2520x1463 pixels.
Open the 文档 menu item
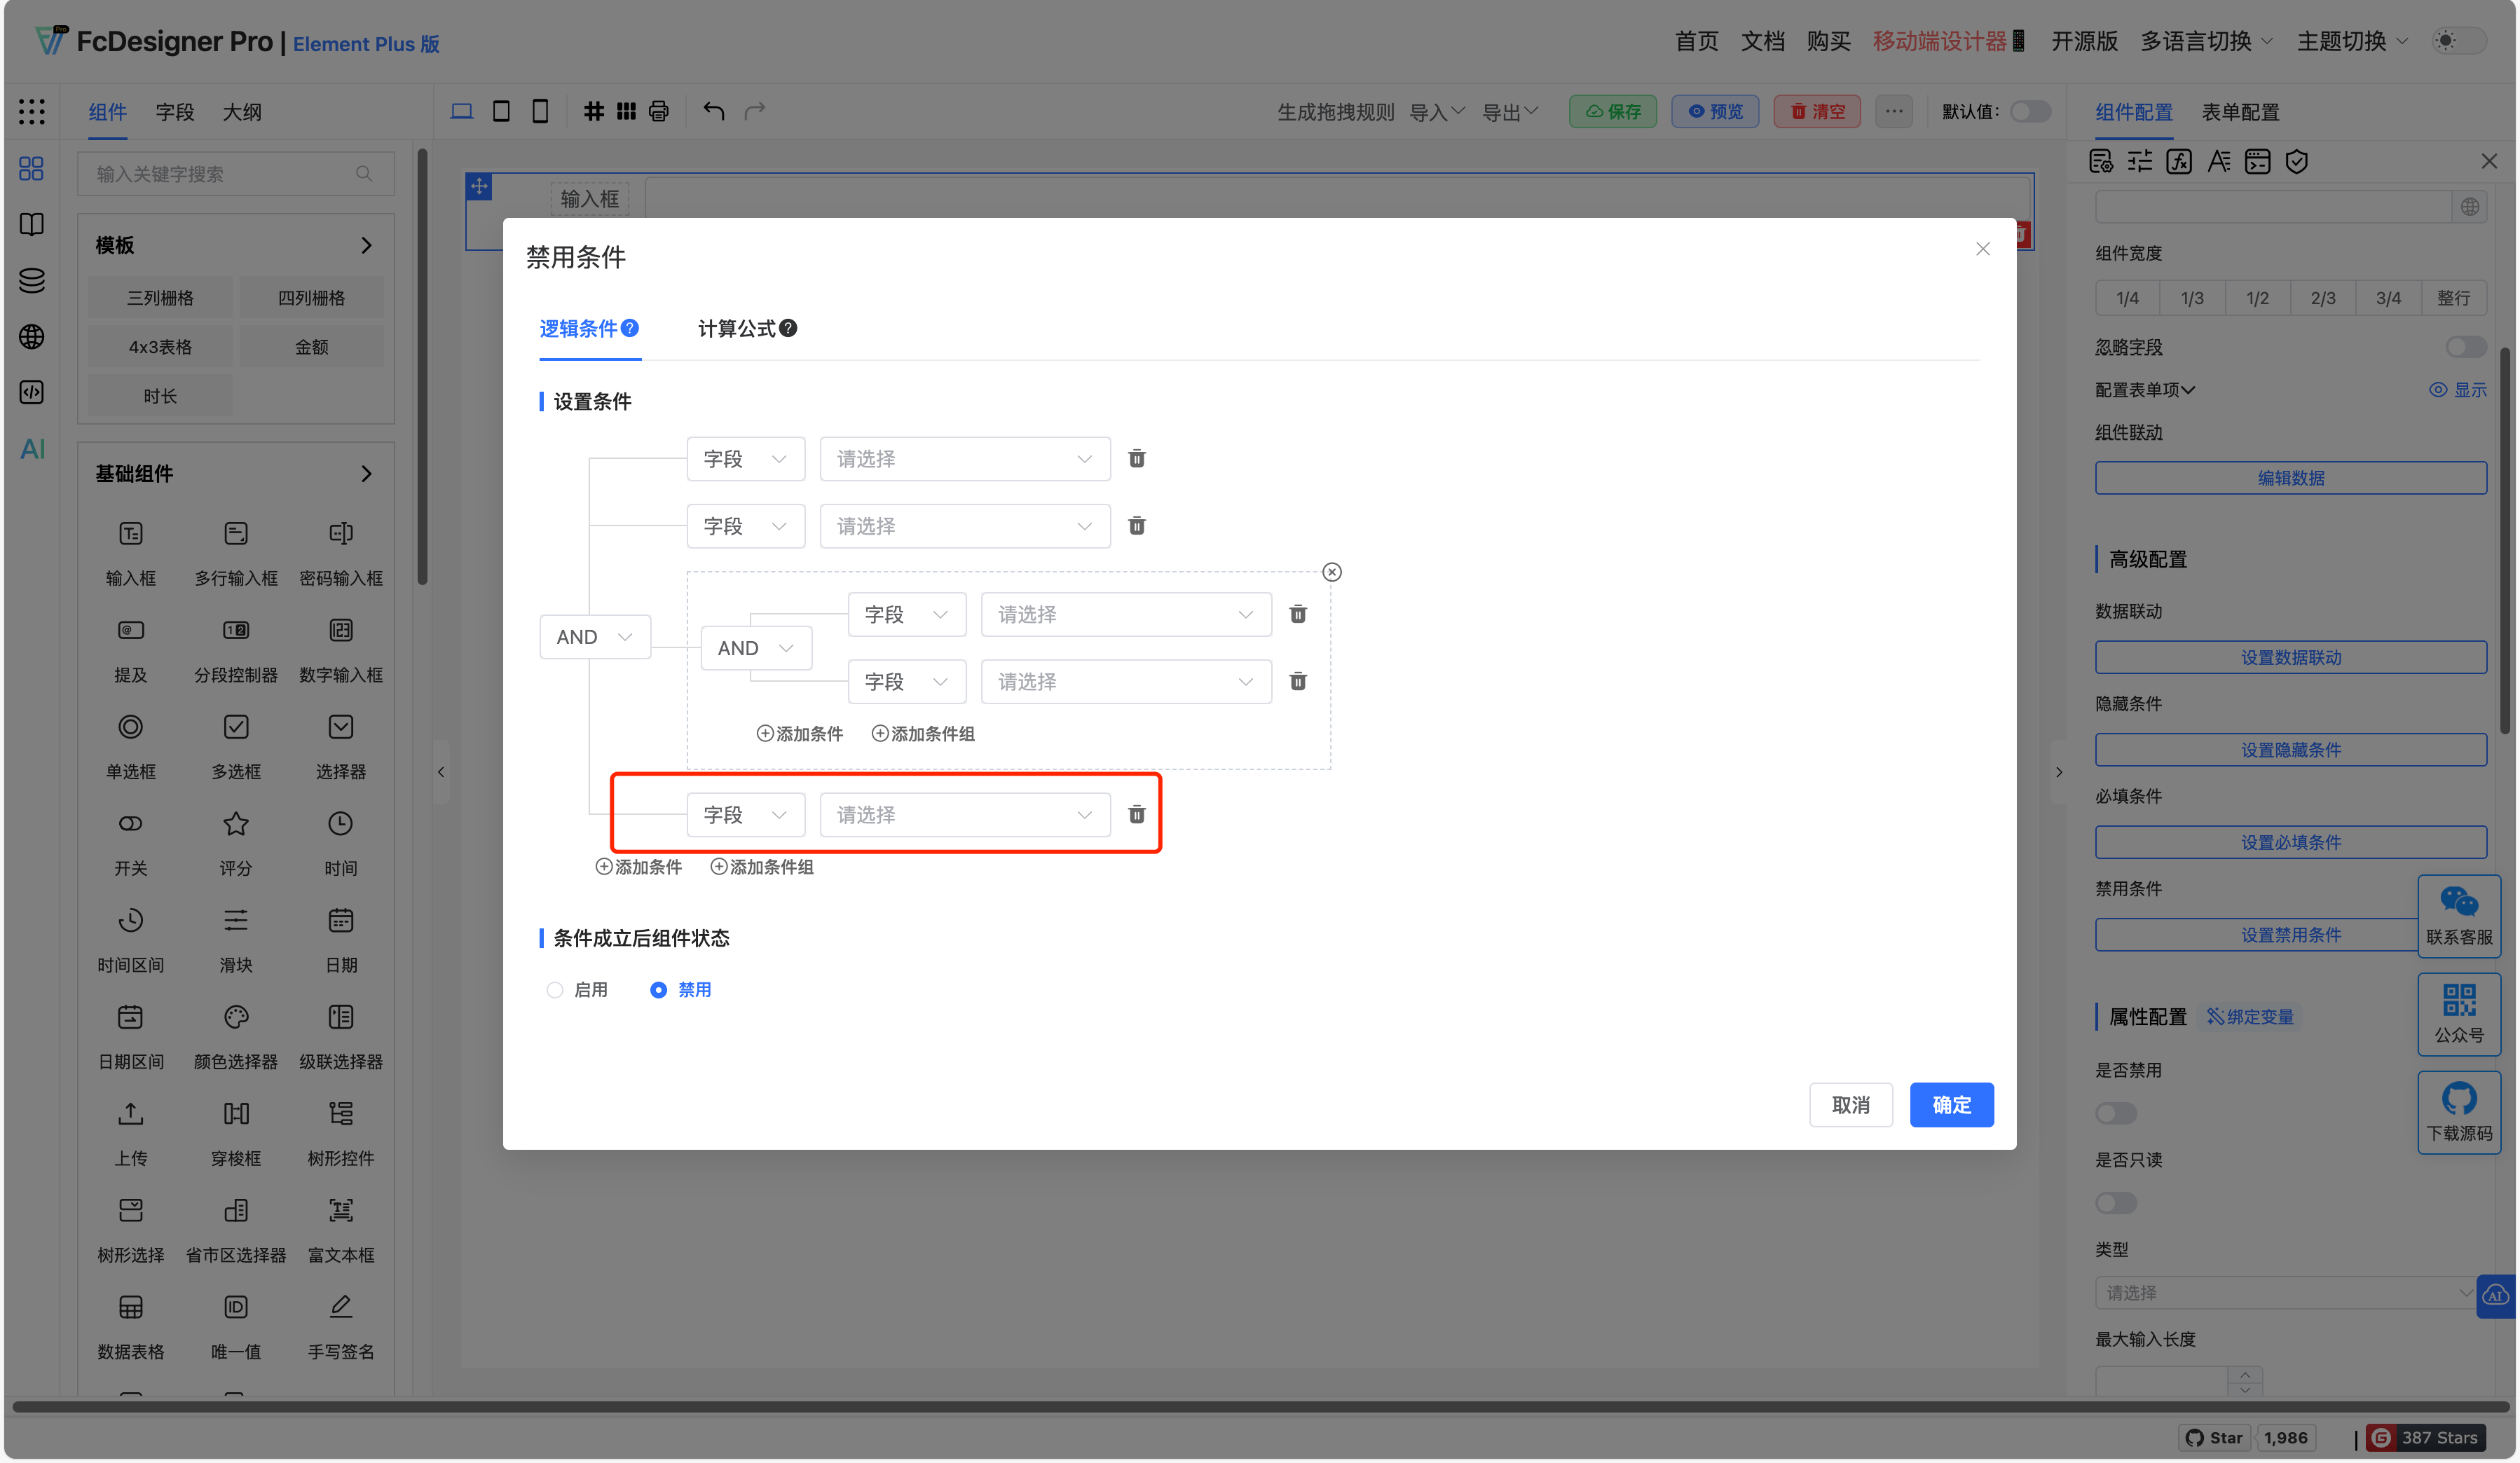[x=1762, y=41]
